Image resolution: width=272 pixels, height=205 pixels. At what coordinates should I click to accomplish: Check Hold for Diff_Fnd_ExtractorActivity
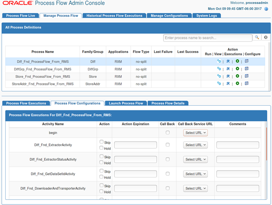click(102, 148)
